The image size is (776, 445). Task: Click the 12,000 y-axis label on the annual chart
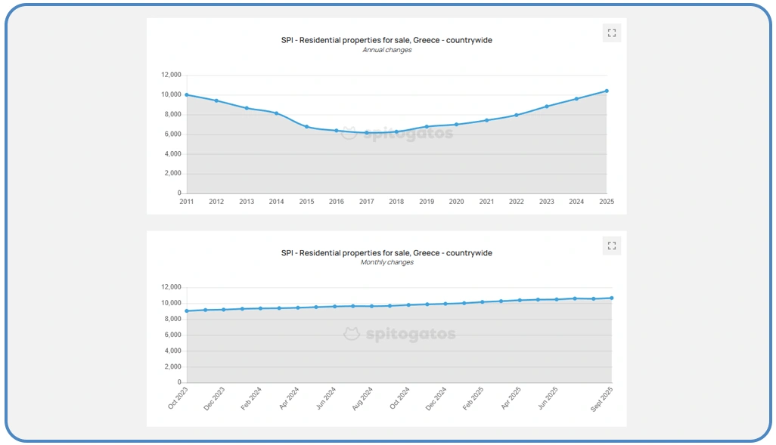point(171,75)
